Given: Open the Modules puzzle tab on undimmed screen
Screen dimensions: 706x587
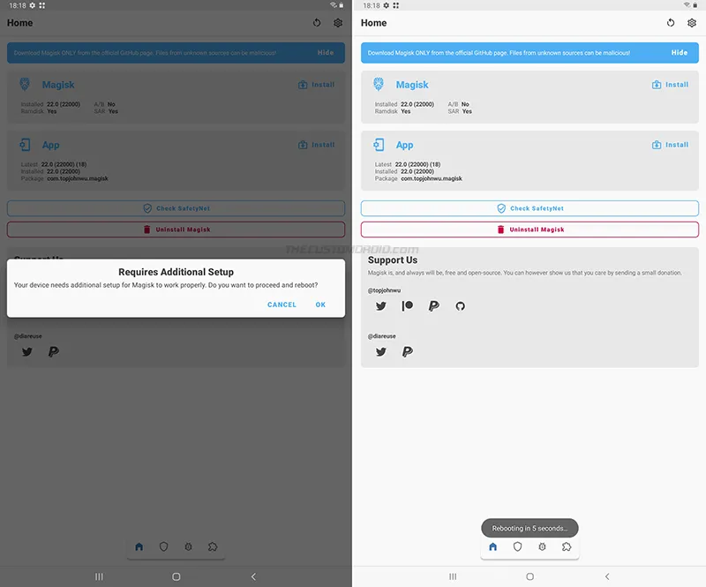Looking at the screenshot, I should [567, 547].
